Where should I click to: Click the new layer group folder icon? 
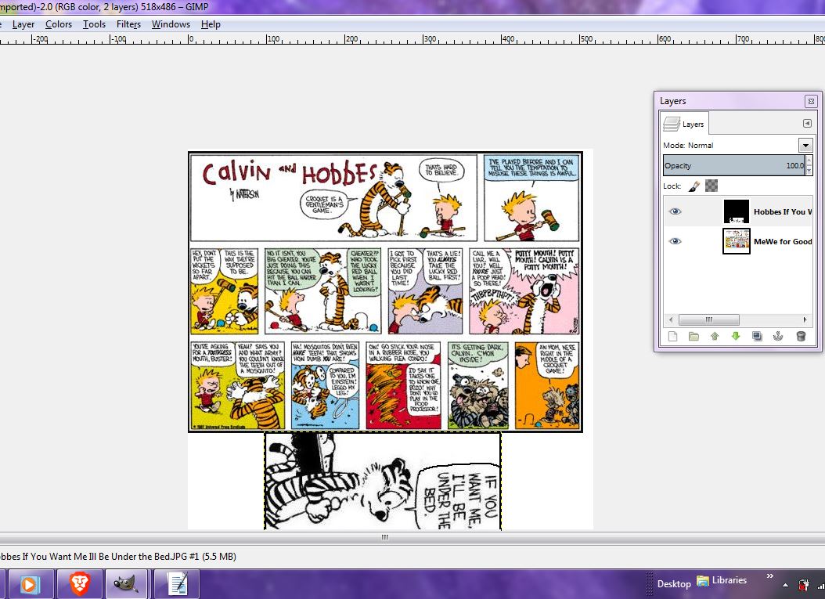(x=694, y=337)
